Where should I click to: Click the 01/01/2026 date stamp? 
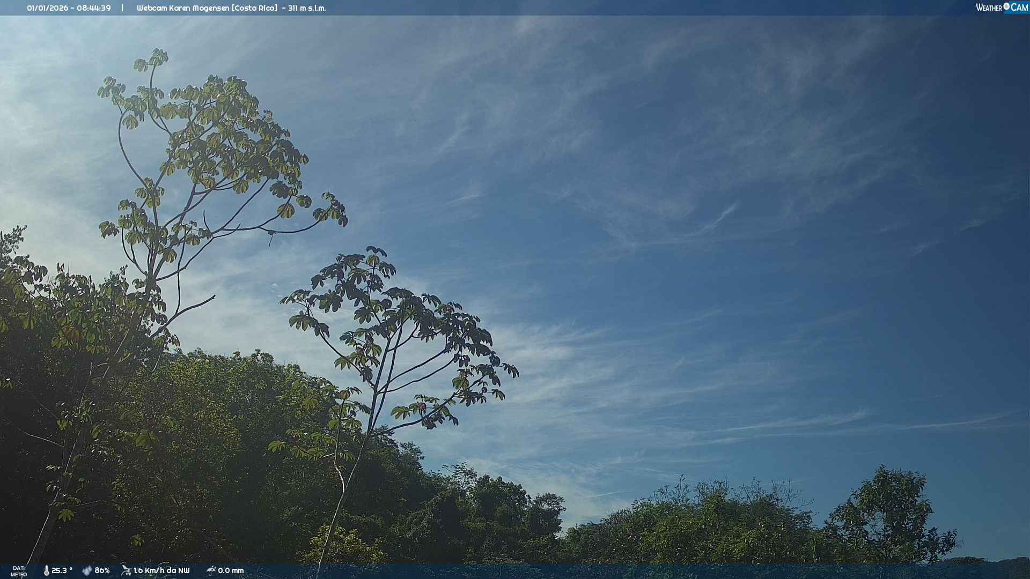(46, 8)
